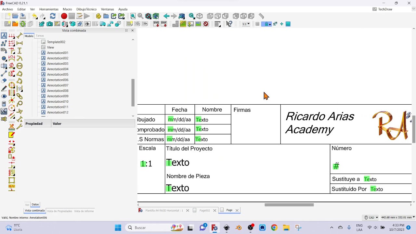Click the model tree vertical scrollbar
The height and width of the screenshot is (234, 416).
coord(133,93)
